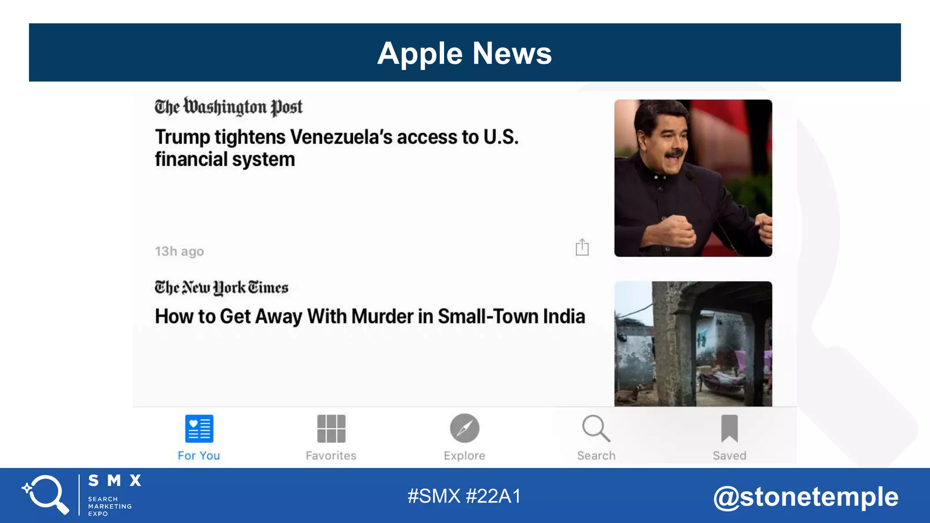Image resolution: width=930 pixels, height=523 pixels.
Task: Tap the Explore compass icon
Action: click(464, 428)
